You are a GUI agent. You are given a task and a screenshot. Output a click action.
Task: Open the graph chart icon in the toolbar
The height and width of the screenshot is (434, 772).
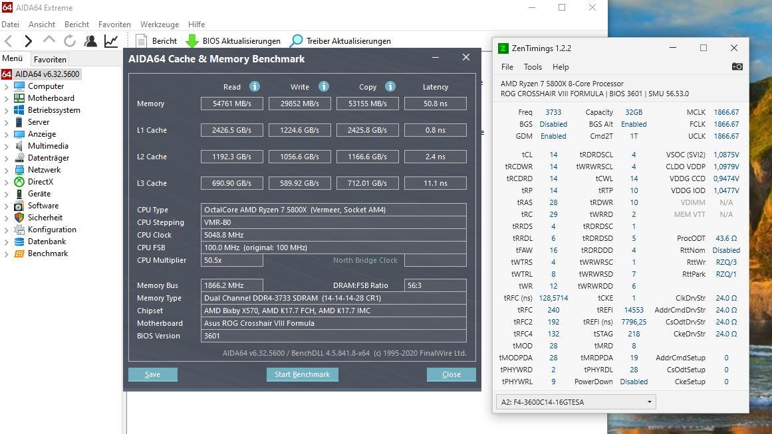[111, 40]
